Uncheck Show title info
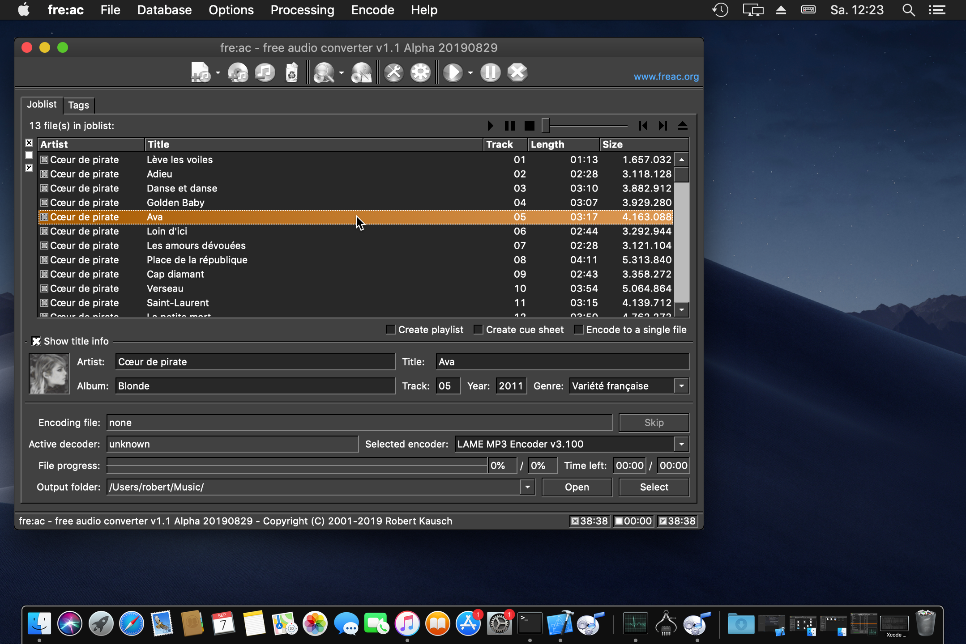This screenshot has width=966, height=644. click(36, 341)
